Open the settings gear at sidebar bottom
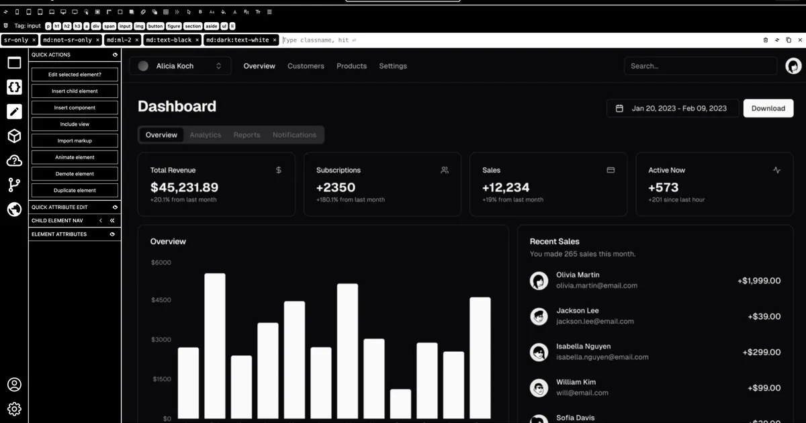 pos(14,409)
